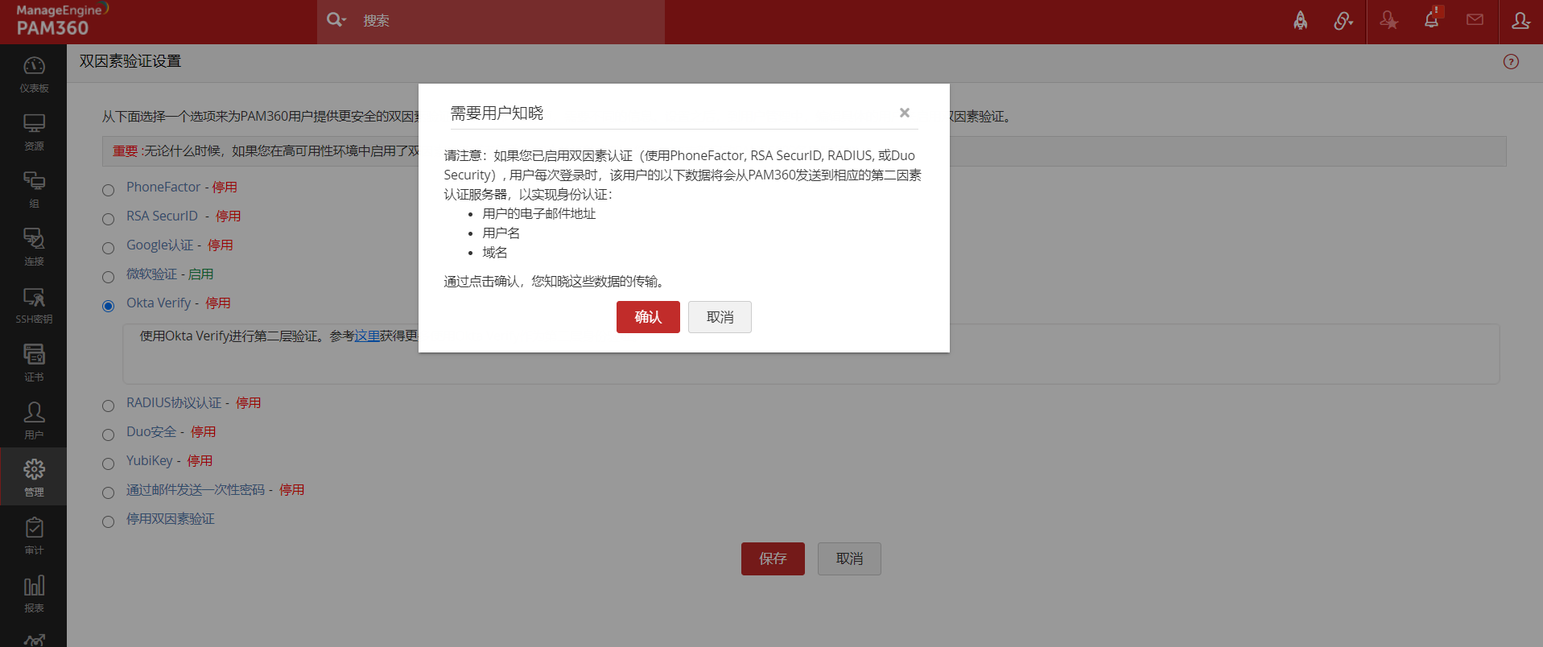1543x647 pixels.
Task: Open the Admin (管理) gear icon
Action: [34, 477]
